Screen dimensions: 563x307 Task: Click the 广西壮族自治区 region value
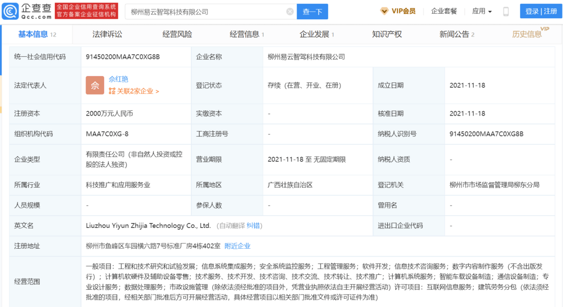(x=290, y=185)
